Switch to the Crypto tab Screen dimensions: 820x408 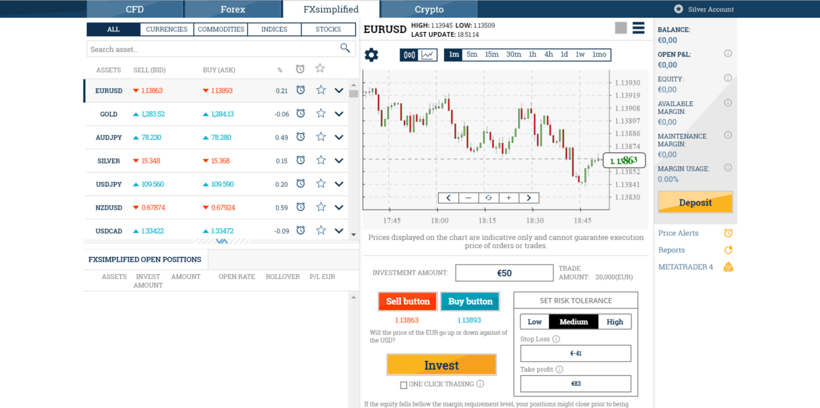coord(428,9)
